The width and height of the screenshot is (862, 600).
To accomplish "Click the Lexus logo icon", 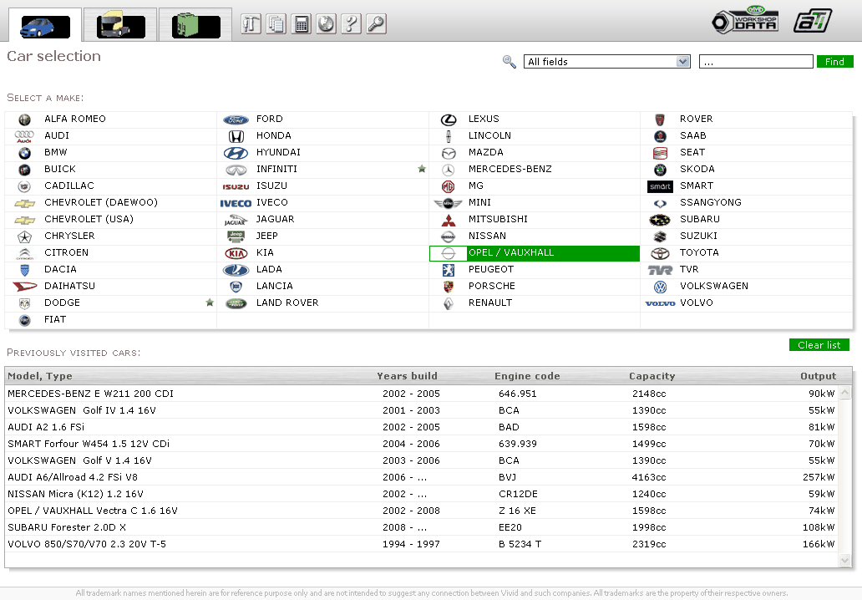I will pos(449,119).
